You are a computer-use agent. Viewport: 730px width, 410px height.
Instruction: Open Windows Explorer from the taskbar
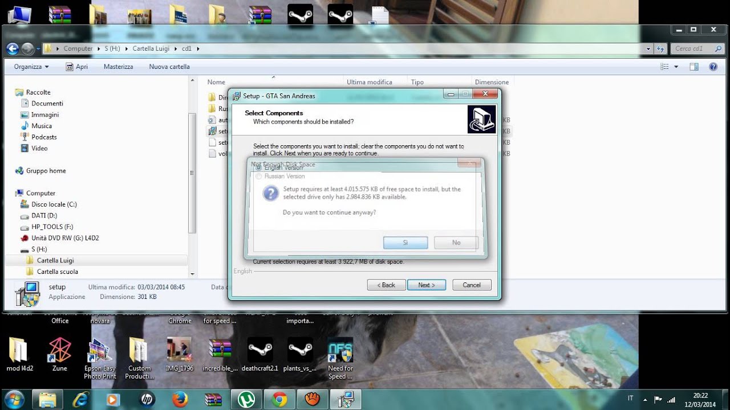click(x=48, y=400)
